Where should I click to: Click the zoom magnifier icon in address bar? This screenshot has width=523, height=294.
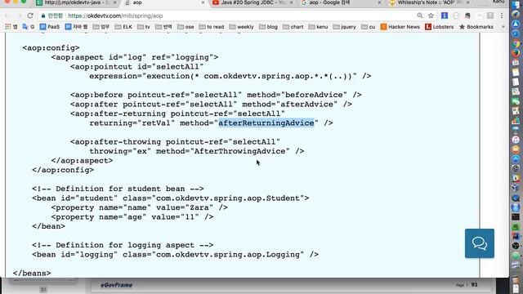(x=420, y=16)
